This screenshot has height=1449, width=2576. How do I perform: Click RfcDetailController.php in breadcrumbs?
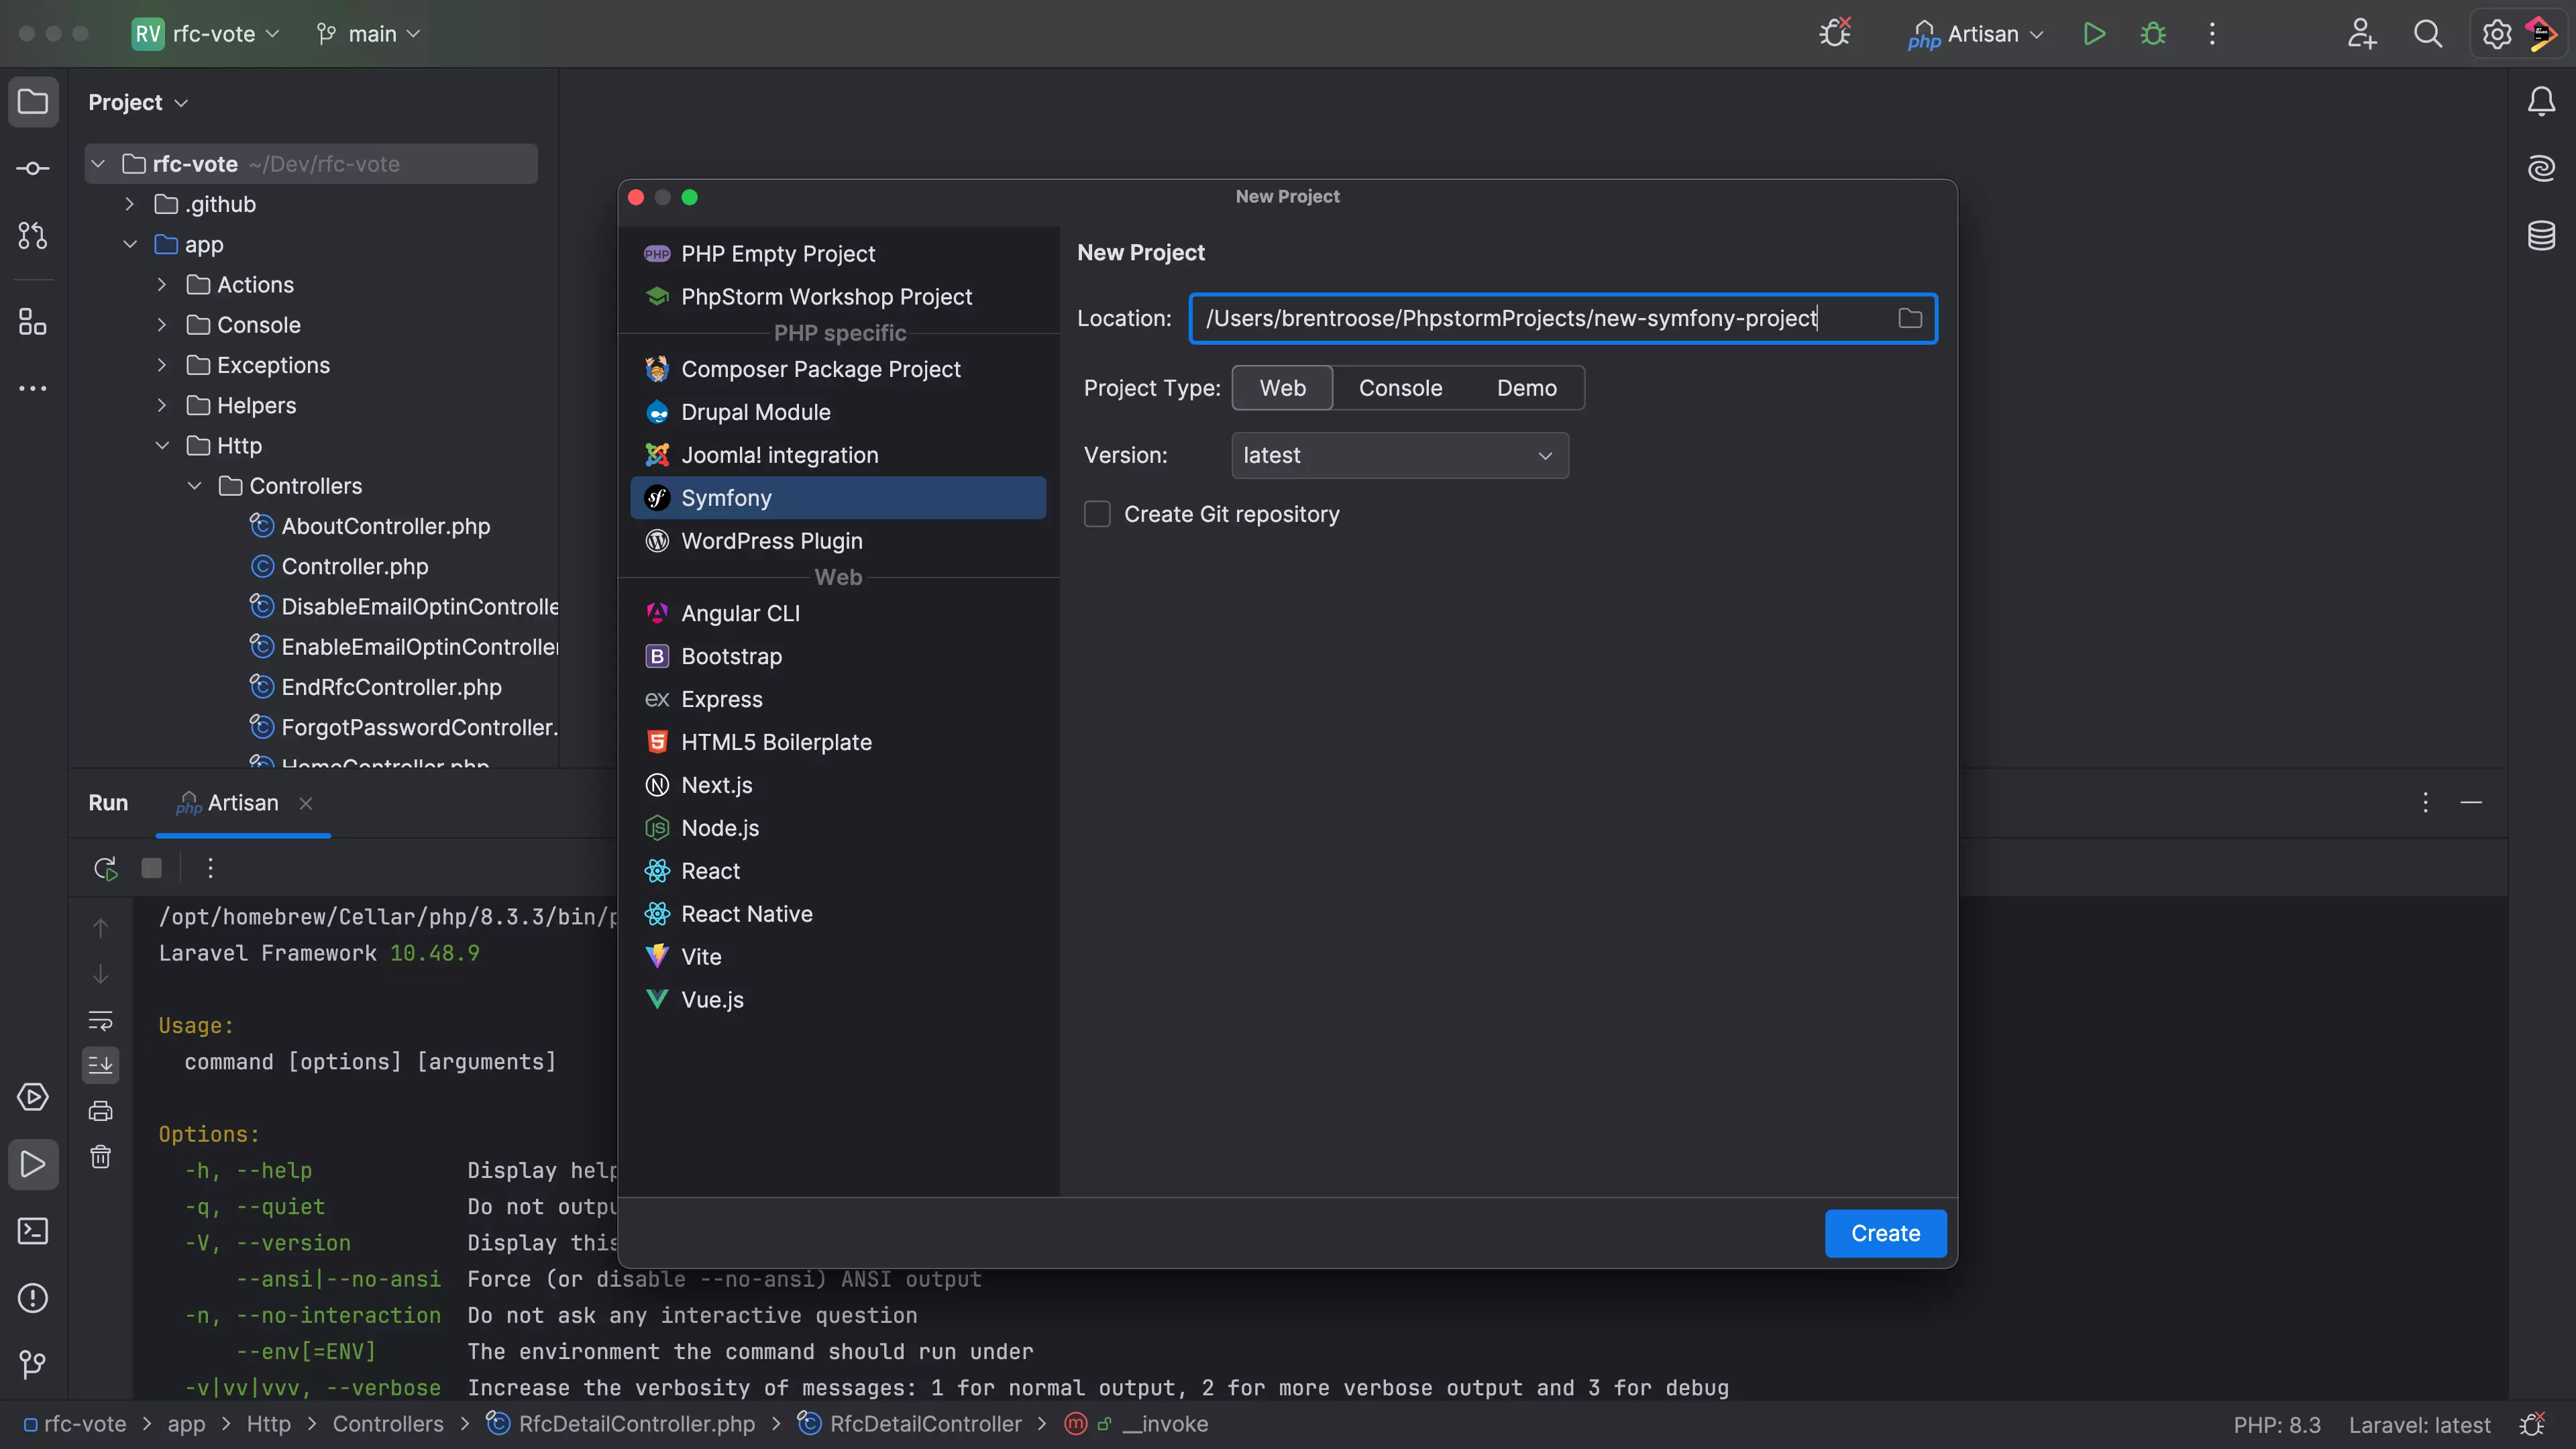tap(636, 1424)
